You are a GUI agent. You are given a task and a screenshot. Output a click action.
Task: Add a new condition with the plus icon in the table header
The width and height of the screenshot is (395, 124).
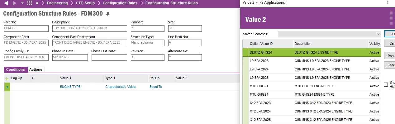(x=7, y=79)
